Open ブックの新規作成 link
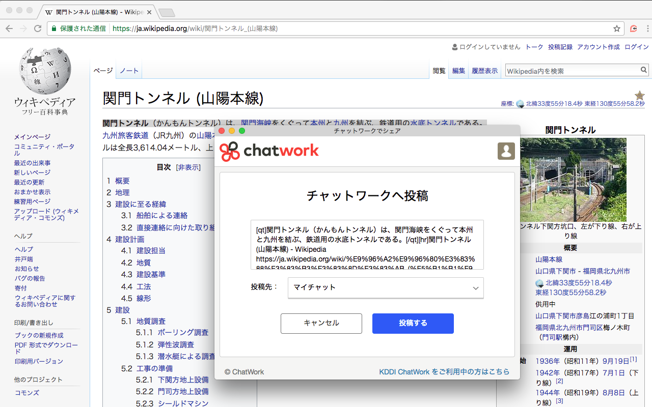652x407 pixels. [x=39, y=335]
